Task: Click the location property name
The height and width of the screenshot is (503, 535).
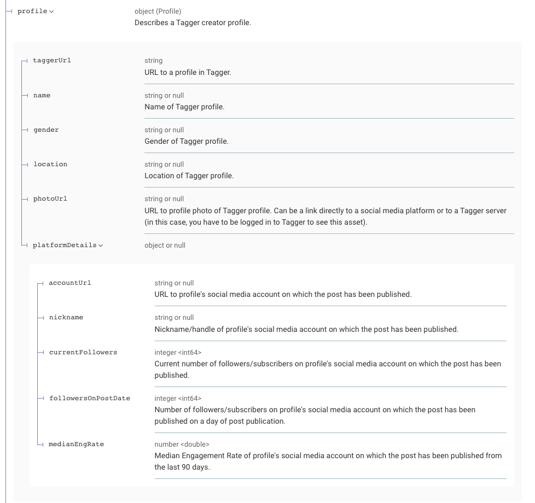Action: pos(50,165)
